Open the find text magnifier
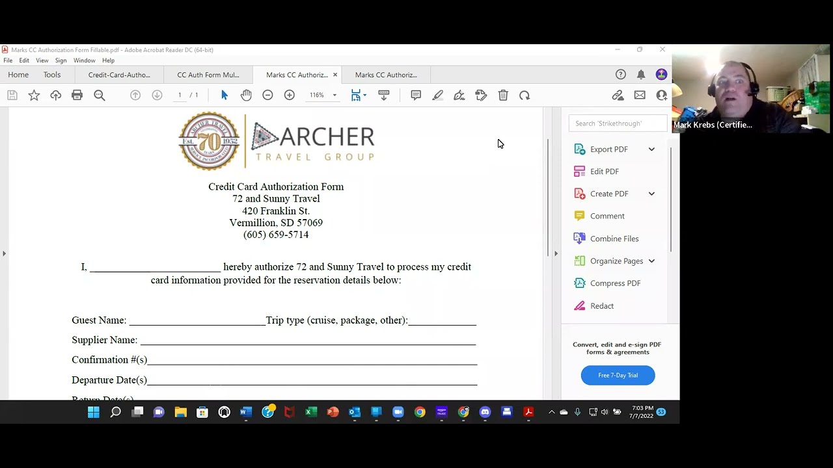The width and height of the screenshot is (833, 468). coord(100,96)
